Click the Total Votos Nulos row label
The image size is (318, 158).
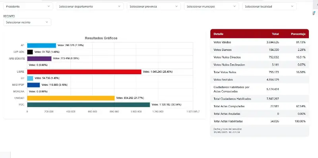click(x=225, y=72)
